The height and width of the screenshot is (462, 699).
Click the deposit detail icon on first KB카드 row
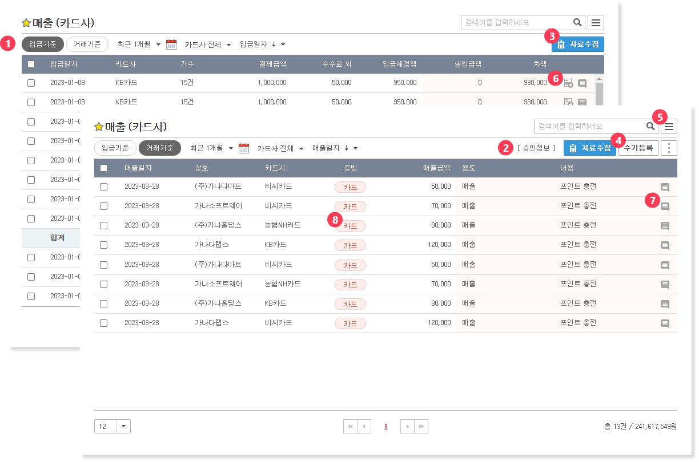pyautogui.click(x=568, y=83)
